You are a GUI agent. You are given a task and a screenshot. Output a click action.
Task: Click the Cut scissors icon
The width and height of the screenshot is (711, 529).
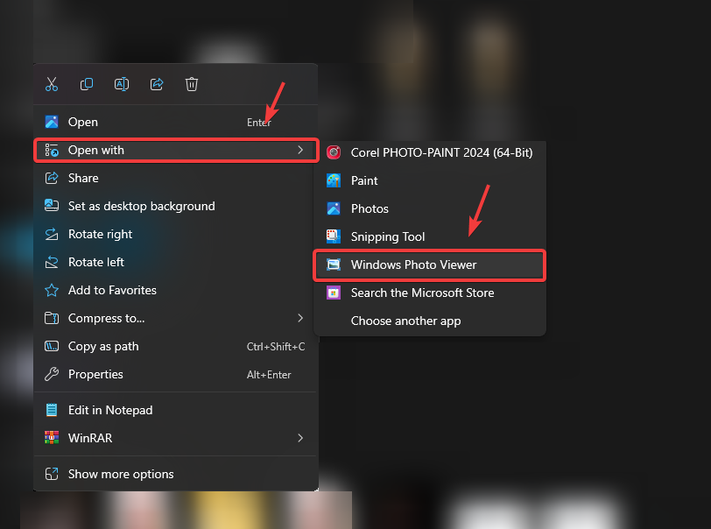pos(52,84)
